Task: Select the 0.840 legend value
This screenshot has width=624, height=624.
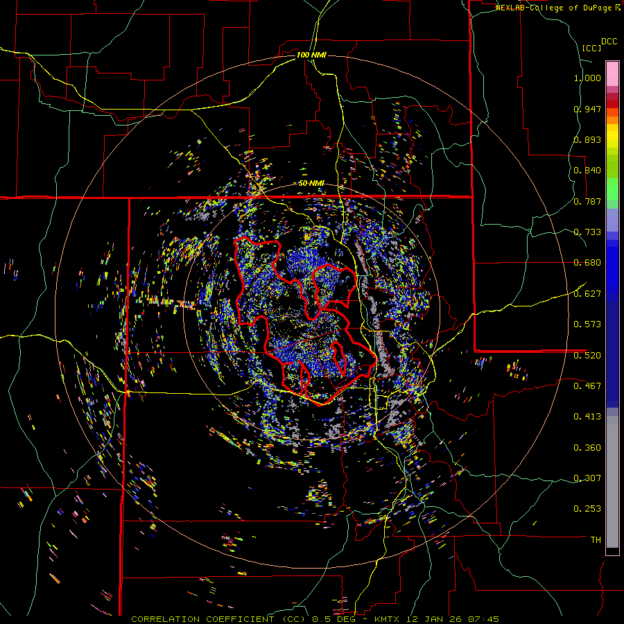Action: (x=587, y=171)
